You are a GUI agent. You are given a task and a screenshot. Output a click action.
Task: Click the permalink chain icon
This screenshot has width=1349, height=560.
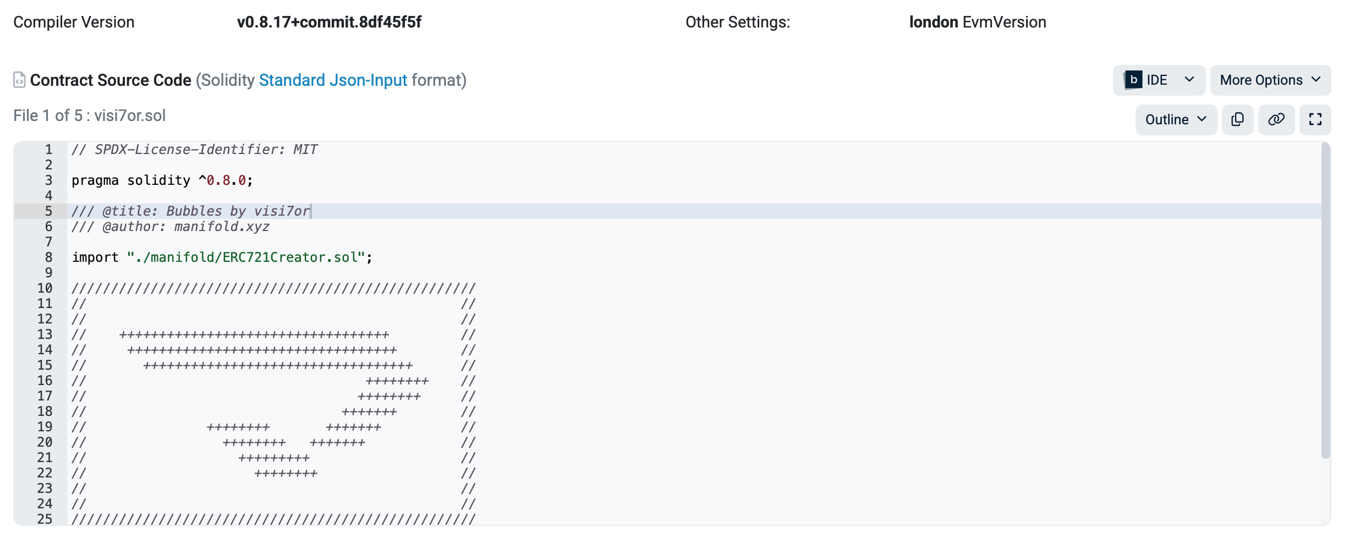coord(1276,119)
